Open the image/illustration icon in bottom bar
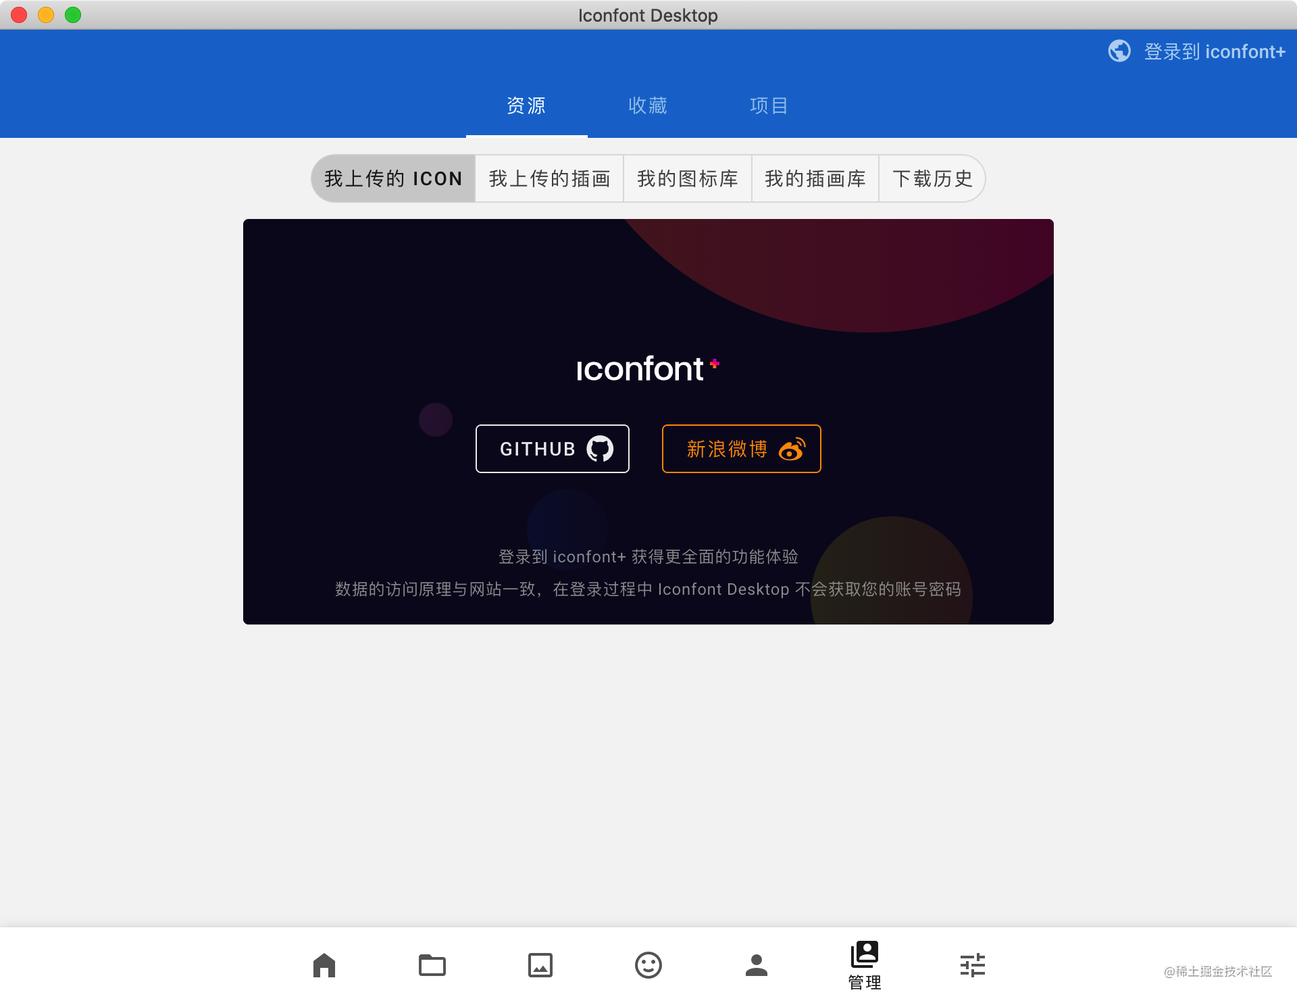The height and width of the screenshot is (1003, 1297). [540, 965]
